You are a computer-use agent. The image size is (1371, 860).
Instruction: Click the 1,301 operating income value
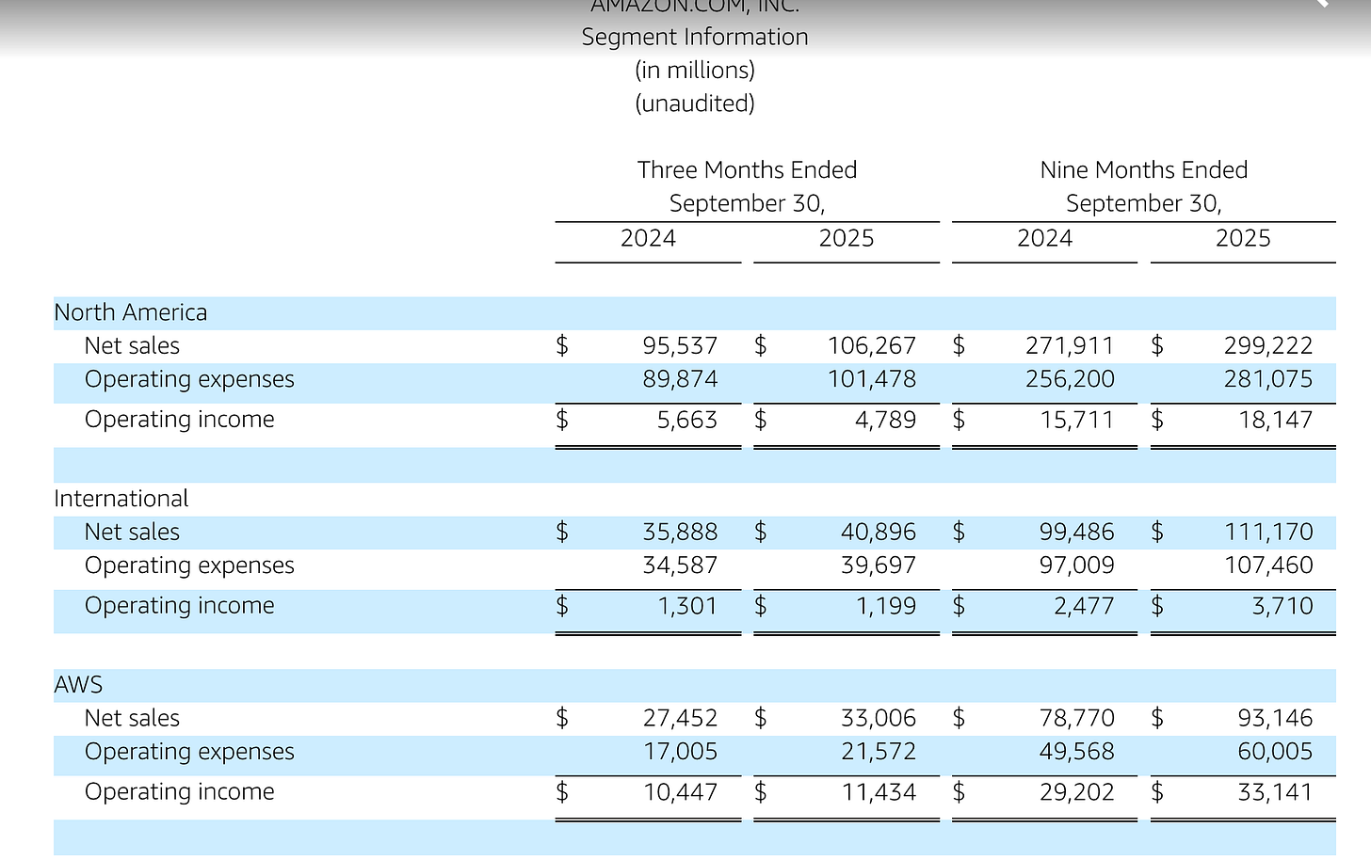click(x=687, y=606)
